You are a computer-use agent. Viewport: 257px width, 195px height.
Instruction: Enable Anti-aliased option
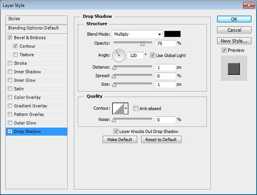tap(136, 109)
